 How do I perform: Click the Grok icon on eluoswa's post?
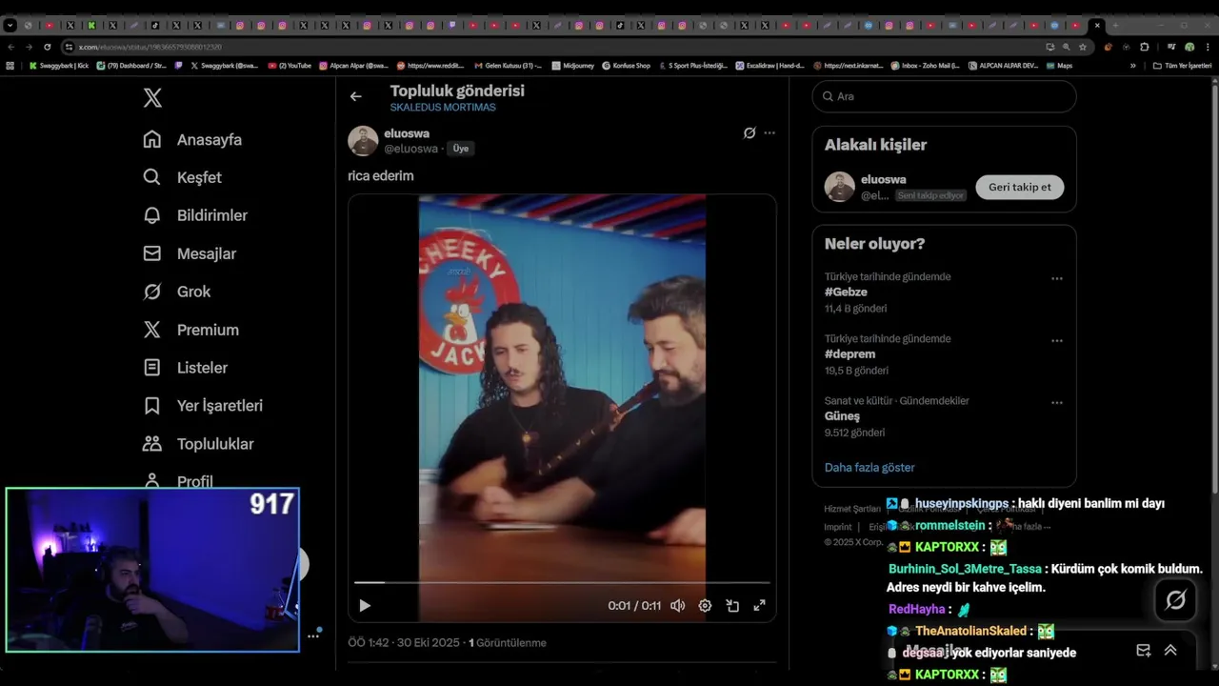(749, 132)
